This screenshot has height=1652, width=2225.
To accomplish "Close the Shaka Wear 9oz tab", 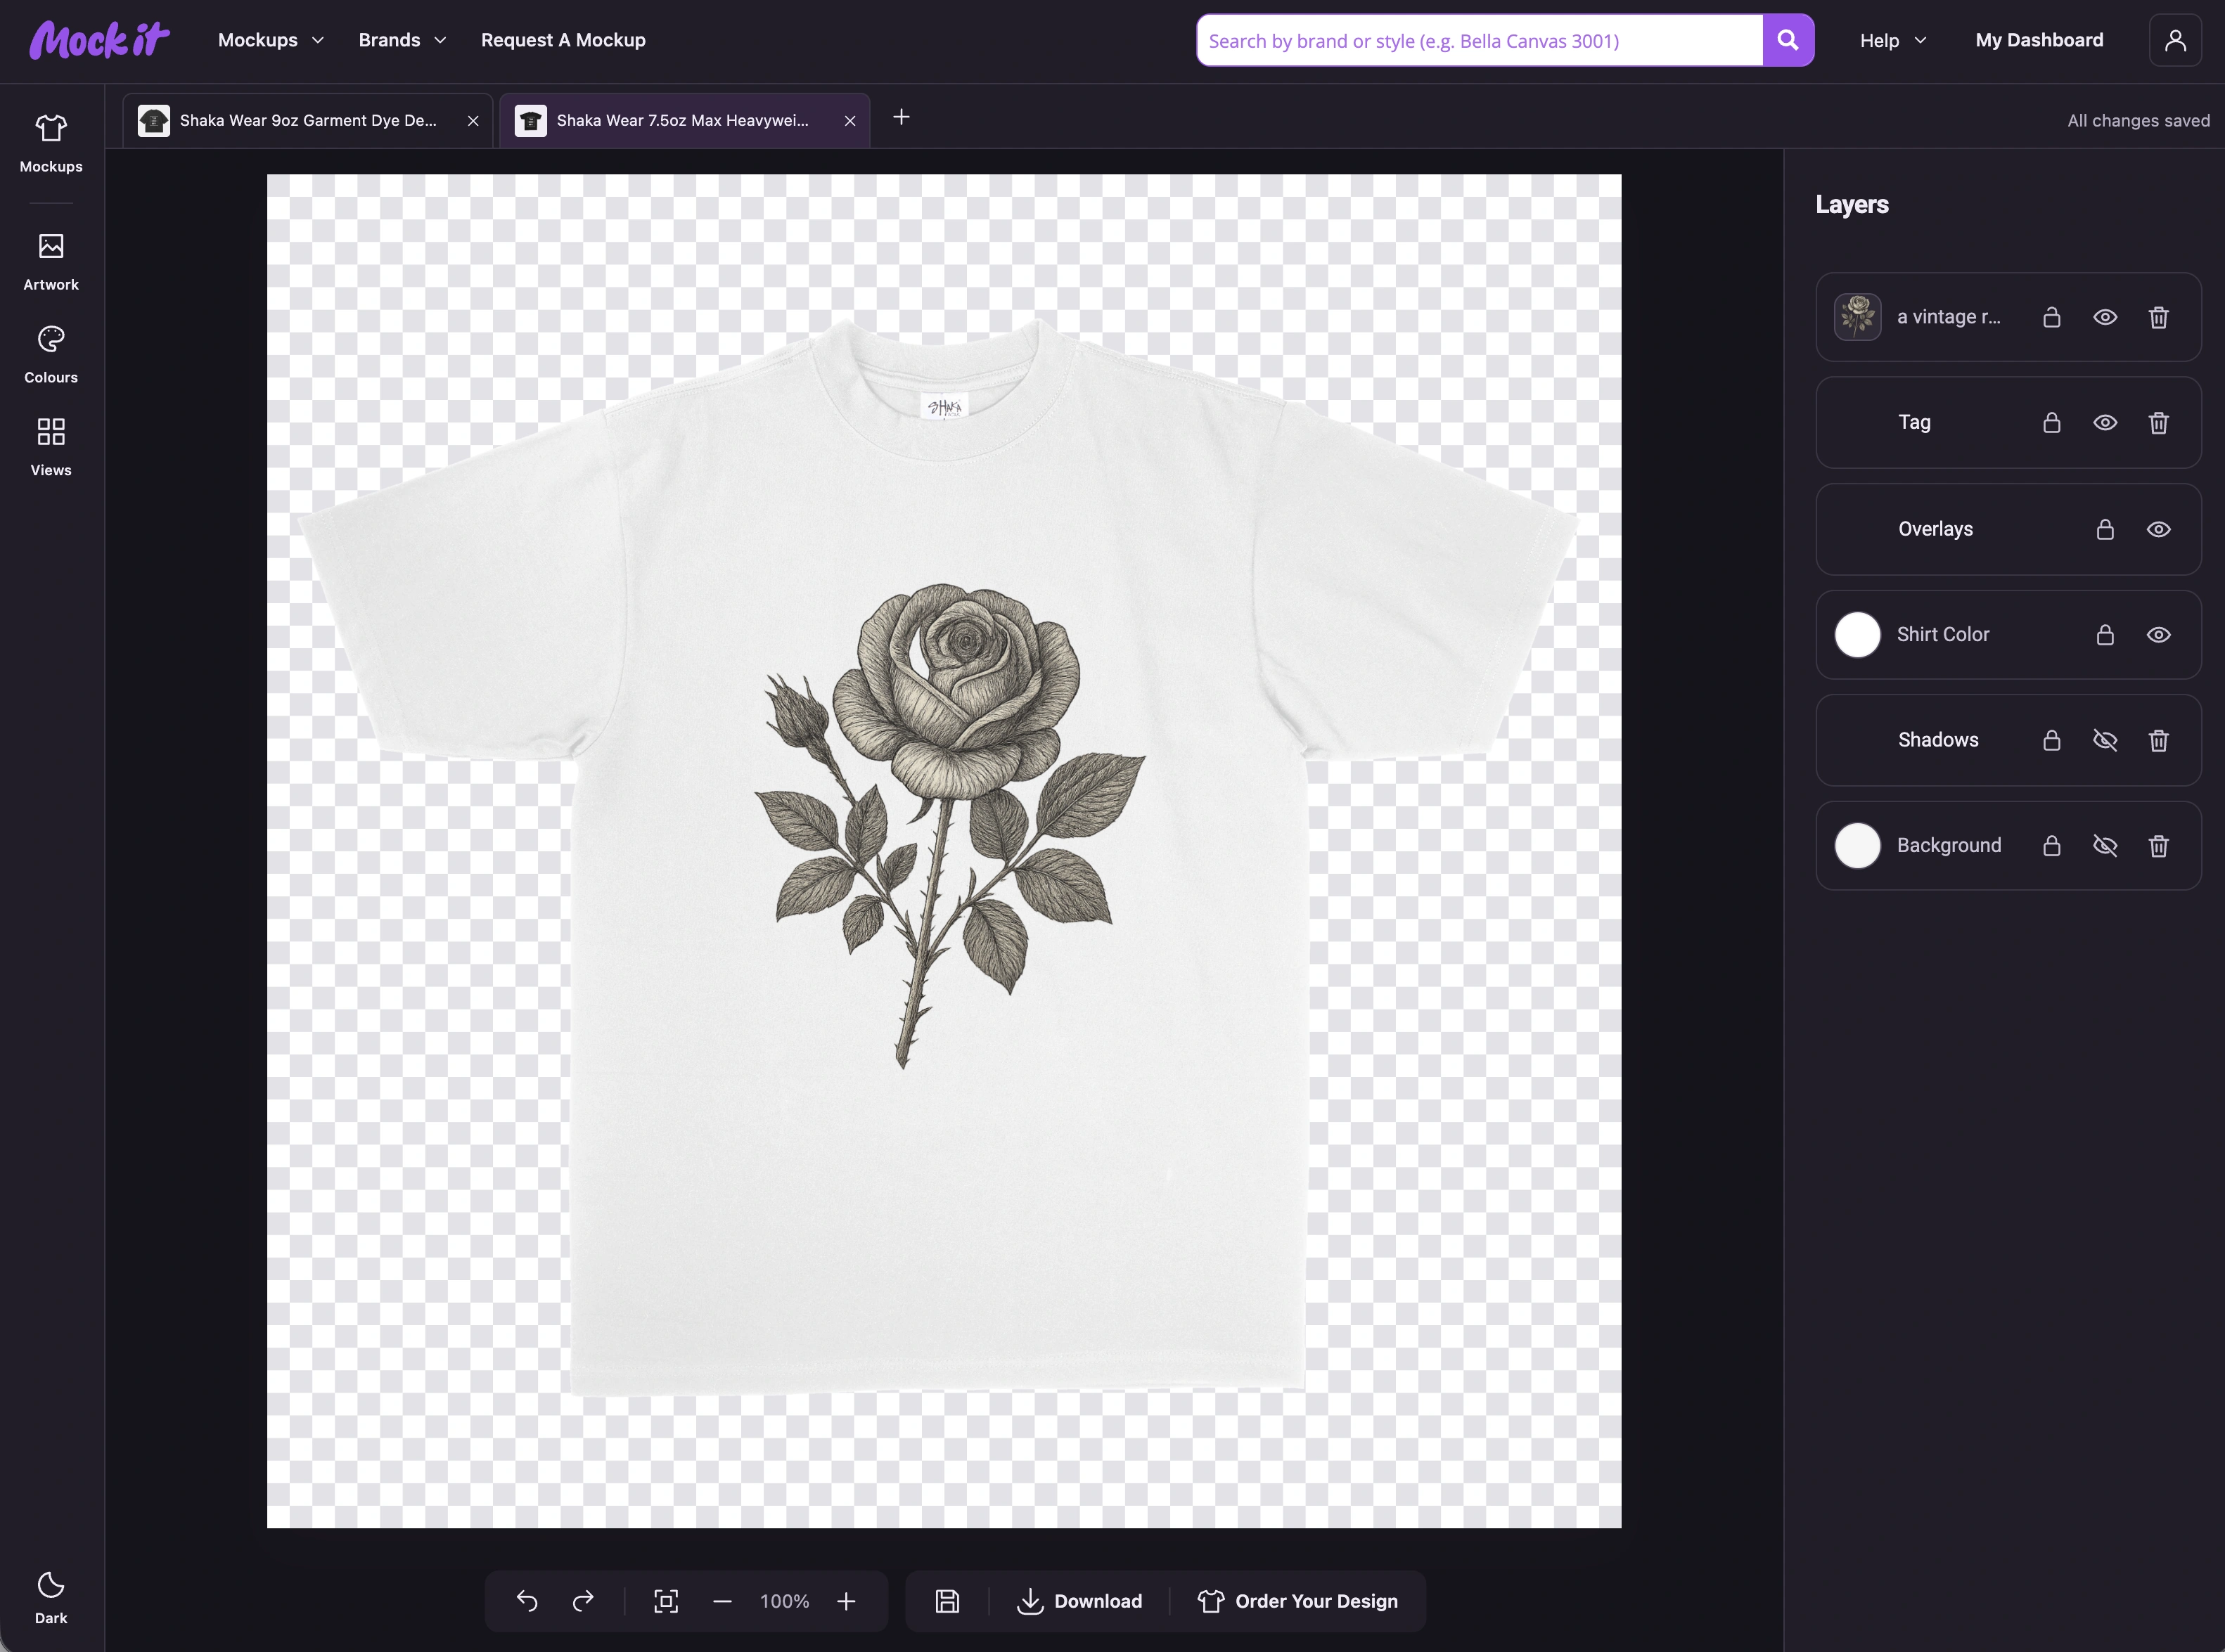I will tap(473, 121).
